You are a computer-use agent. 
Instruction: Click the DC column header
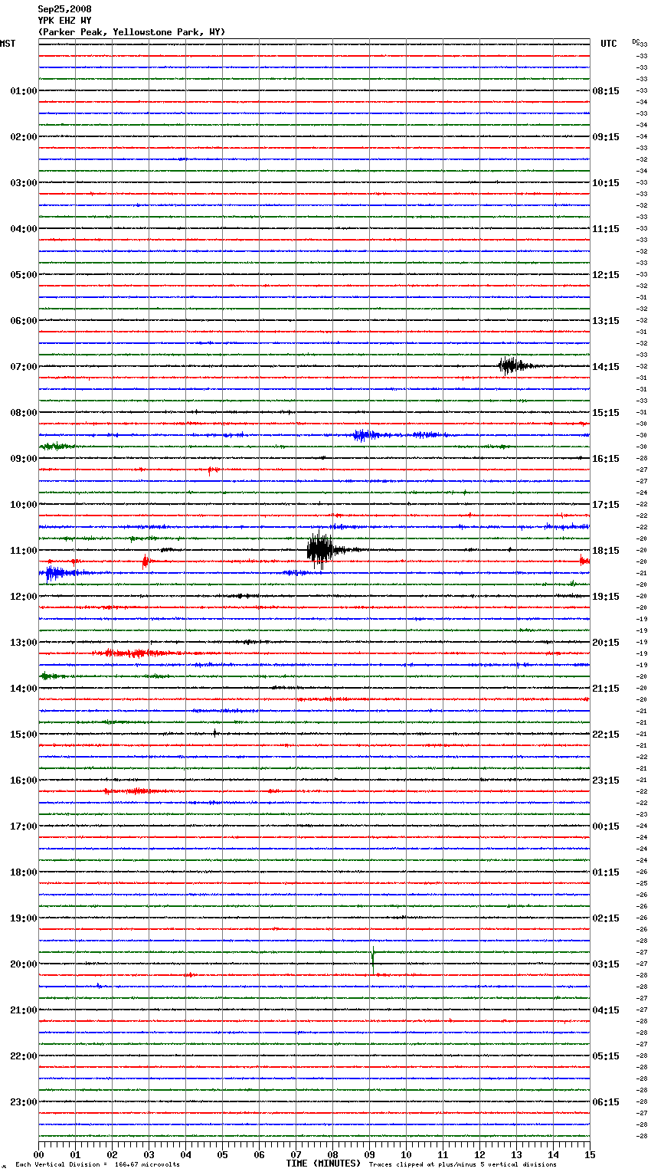[636, 41]
